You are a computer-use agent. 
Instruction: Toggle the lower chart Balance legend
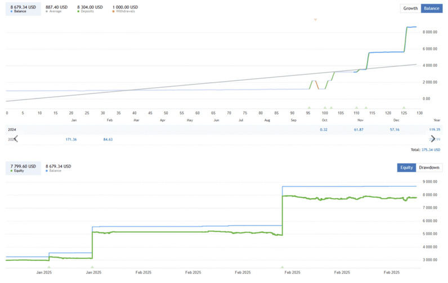click(x=59, y=168)
